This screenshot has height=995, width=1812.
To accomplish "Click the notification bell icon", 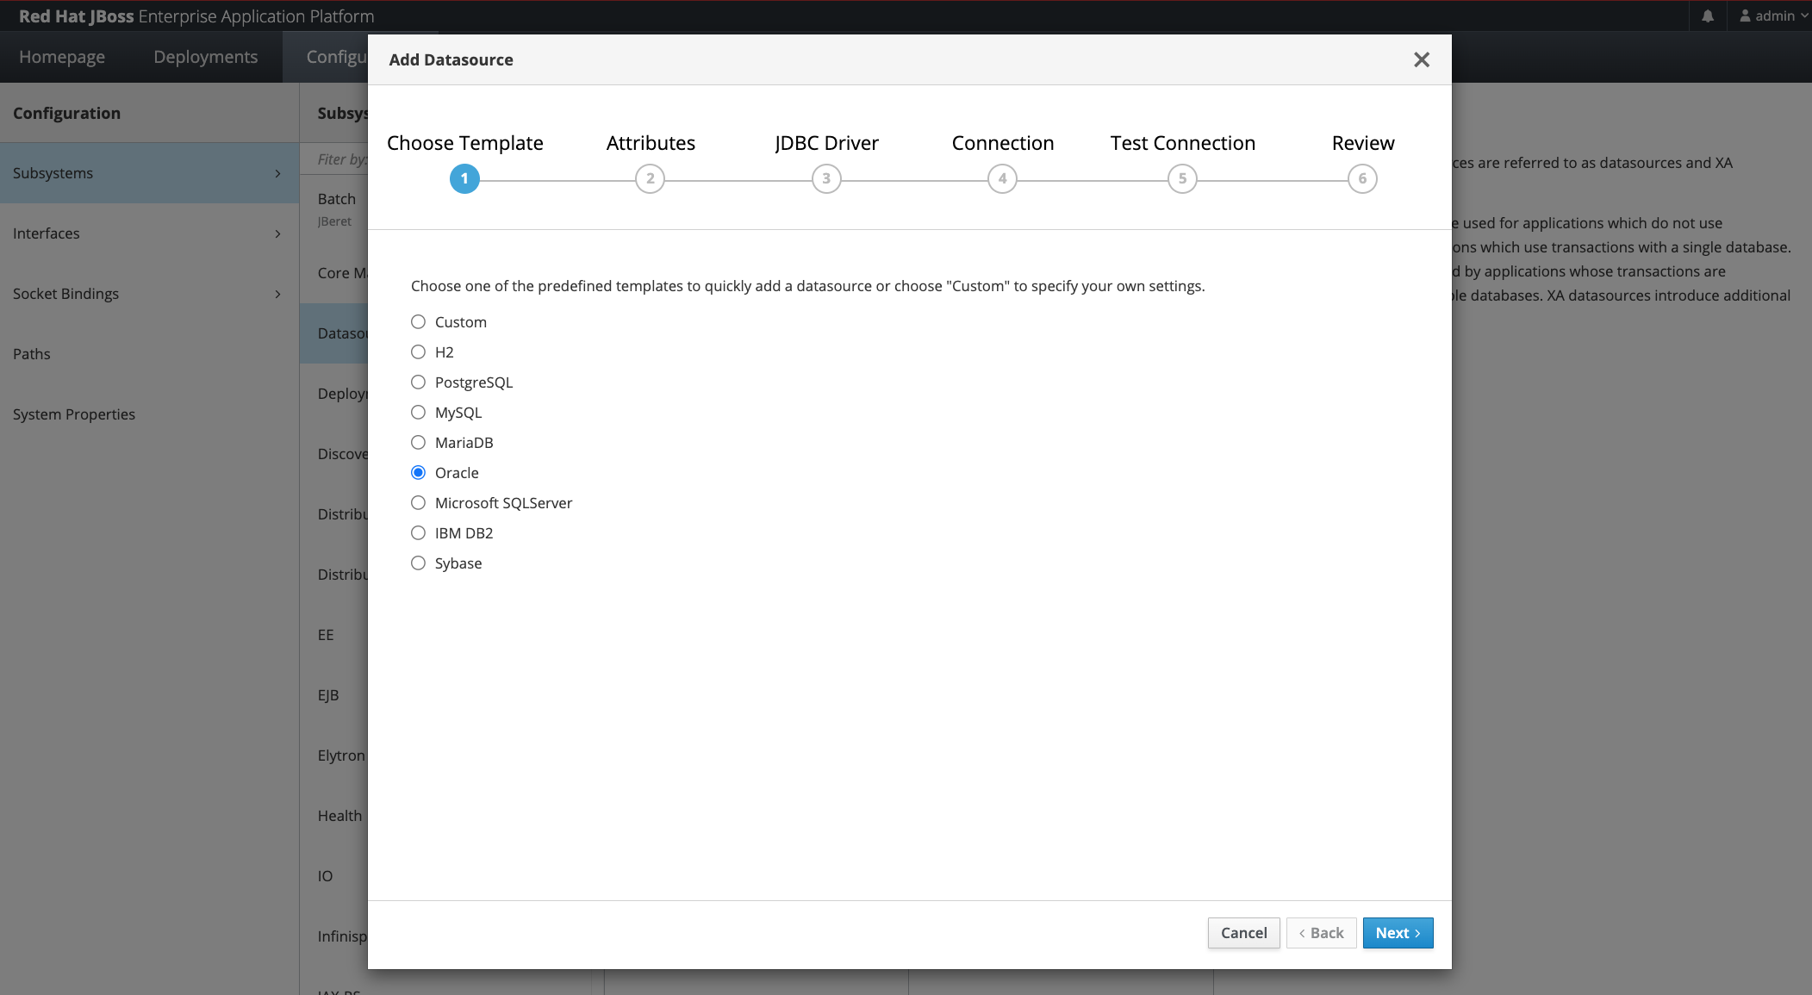I will click(x=1707, y=16).
